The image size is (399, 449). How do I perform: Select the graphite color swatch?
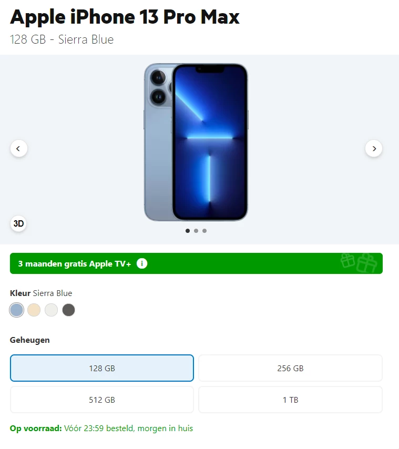(x=69, y=310)
